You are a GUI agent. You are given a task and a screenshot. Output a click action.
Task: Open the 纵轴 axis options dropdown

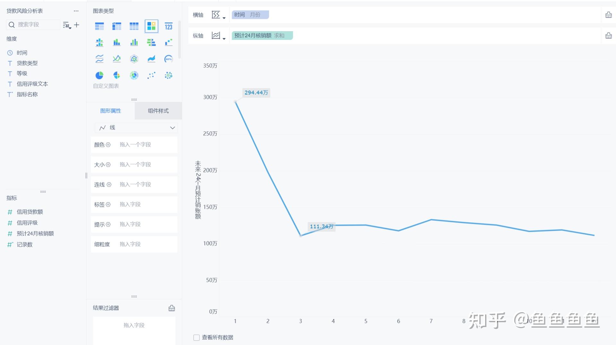[x=218, y=36]
